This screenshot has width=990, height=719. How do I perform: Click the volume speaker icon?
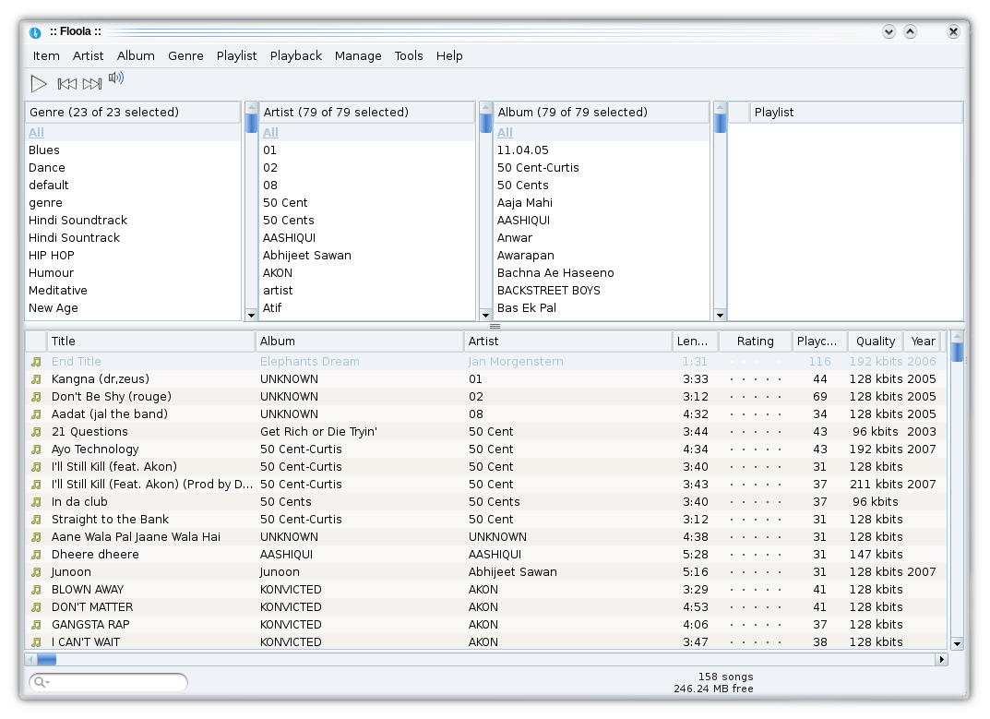coord(116,78)
